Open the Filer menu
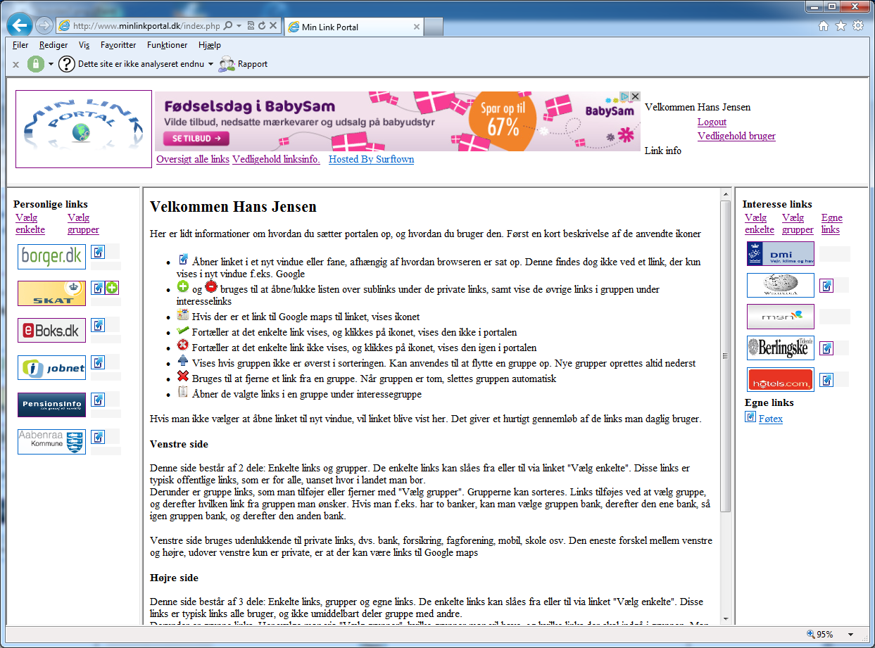Screen dimensions: 875x648 (20, 45)
